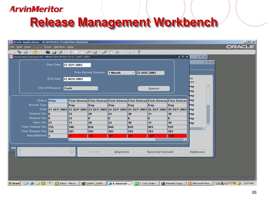Click the background window vertical scrollbar up arrow
The image size is (267, 200).
tap(208, 85)
